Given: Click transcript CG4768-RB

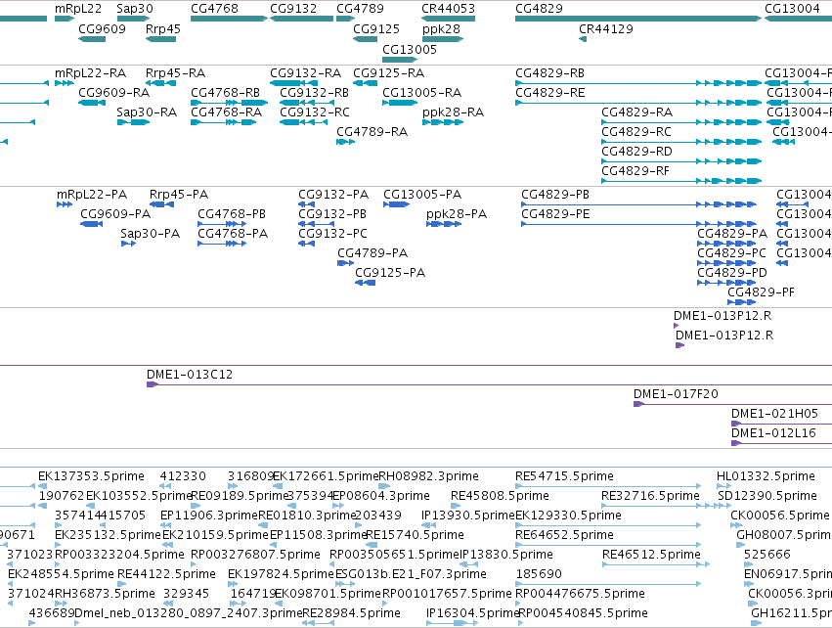Looking at the screenshot, I should 229,103.
